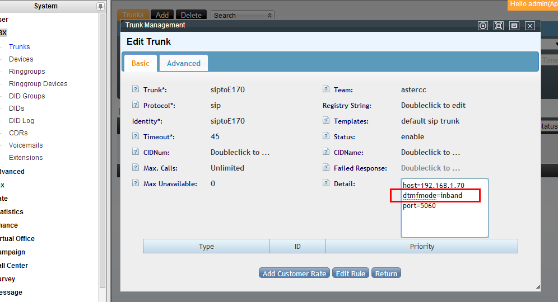Expand the Search dropdown above the dialog
558x302 pixels.
270,16
